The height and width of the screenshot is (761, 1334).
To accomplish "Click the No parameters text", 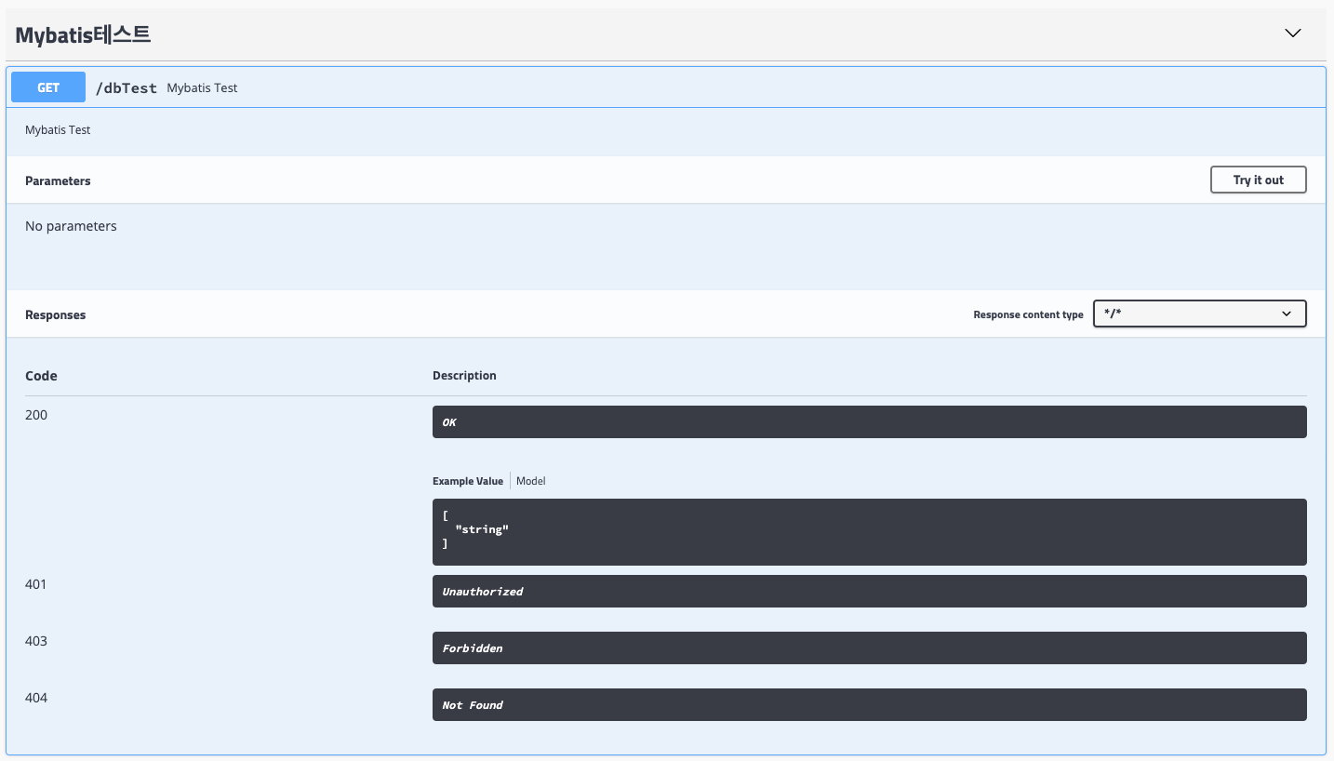I will (x=71, y=226).
